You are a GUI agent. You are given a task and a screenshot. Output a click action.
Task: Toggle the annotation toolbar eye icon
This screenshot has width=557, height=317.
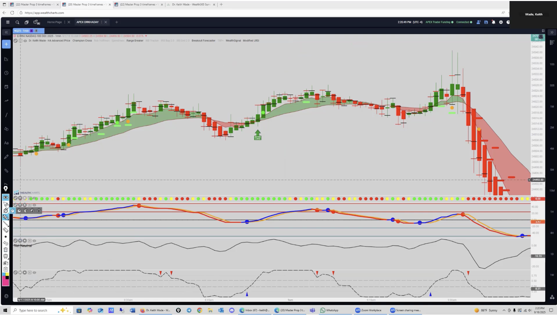[6, 197]
